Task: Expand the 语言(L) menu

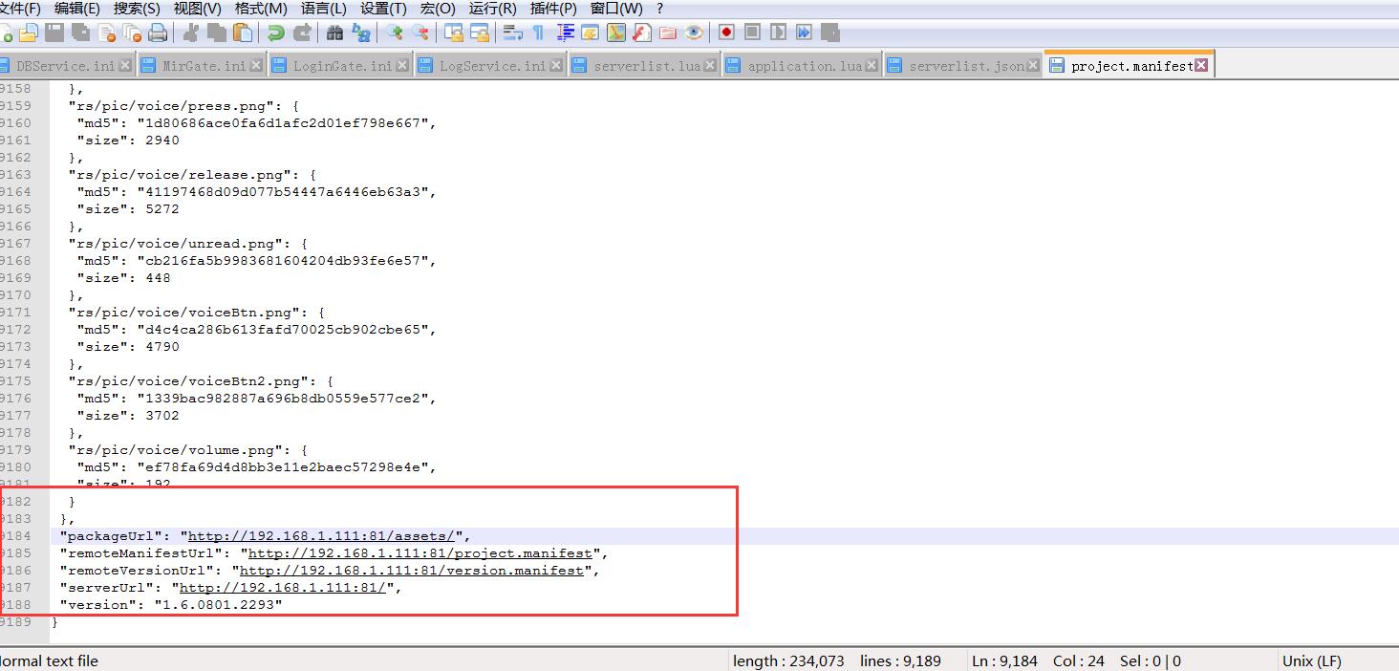Action: tap(323, 9)
